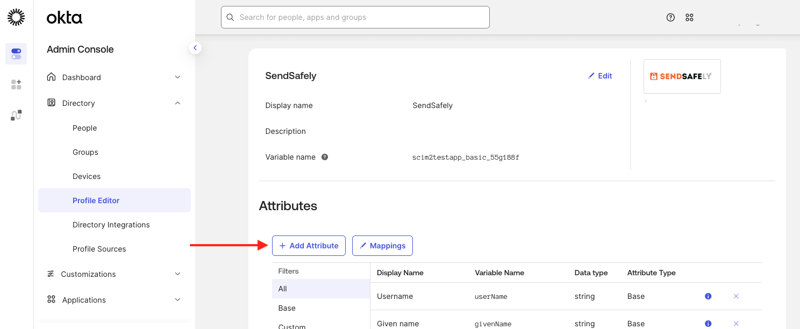800x329 pixels.
Task: Expand the Customizations menu chevron
Action: point(177,274)
